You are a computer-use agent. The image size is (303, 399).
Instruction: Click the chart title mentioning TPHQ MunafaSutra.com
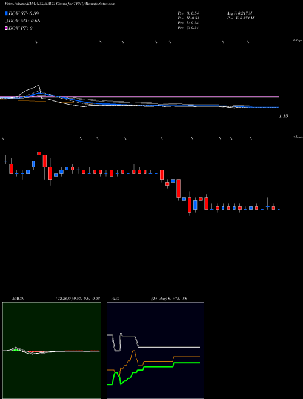(x=60, y=4)
